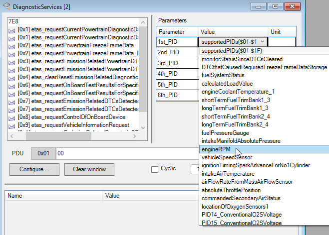This screenshot has width=329, height=235.
Task: Collapse the 1st_PID value dropdown arrow
Action: click(x=263, y=42)
